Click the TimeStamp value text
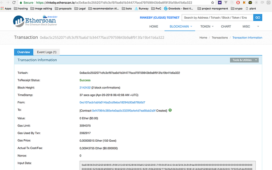Screen dimensions: 272x170 point(109,95)
